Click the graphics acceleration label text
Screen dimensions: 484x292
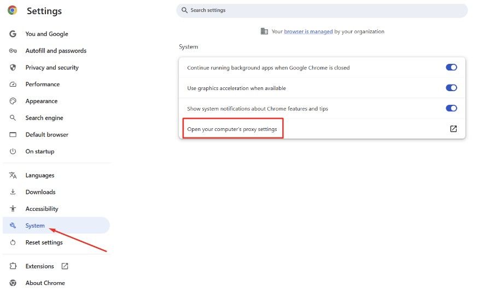point(236,88)
